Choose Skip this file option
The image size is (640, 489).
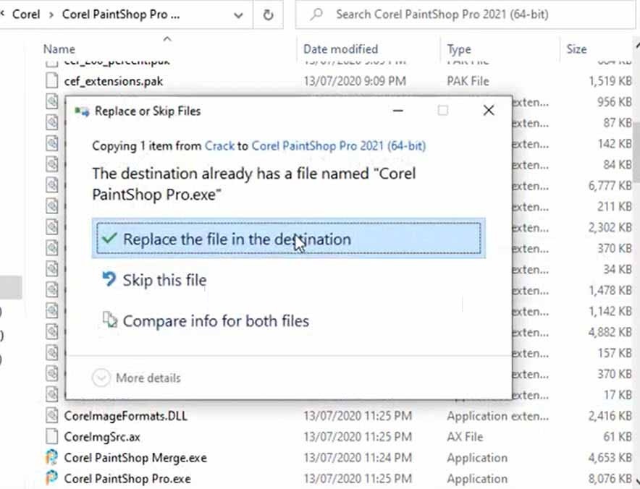point(164,280)
